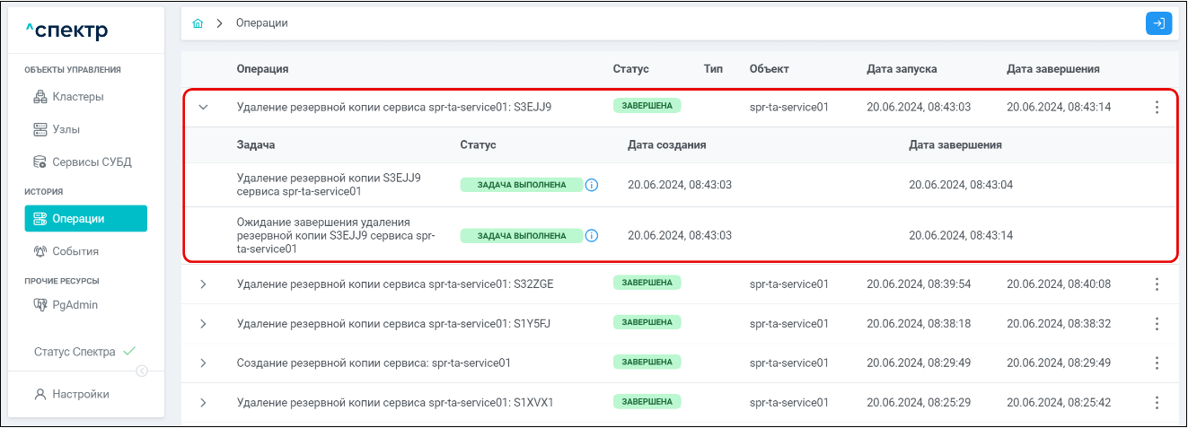Open PgAdmin resource link
Viewport: 1188px width, 428px height.
pyautogui.click(x=75, y=305)
